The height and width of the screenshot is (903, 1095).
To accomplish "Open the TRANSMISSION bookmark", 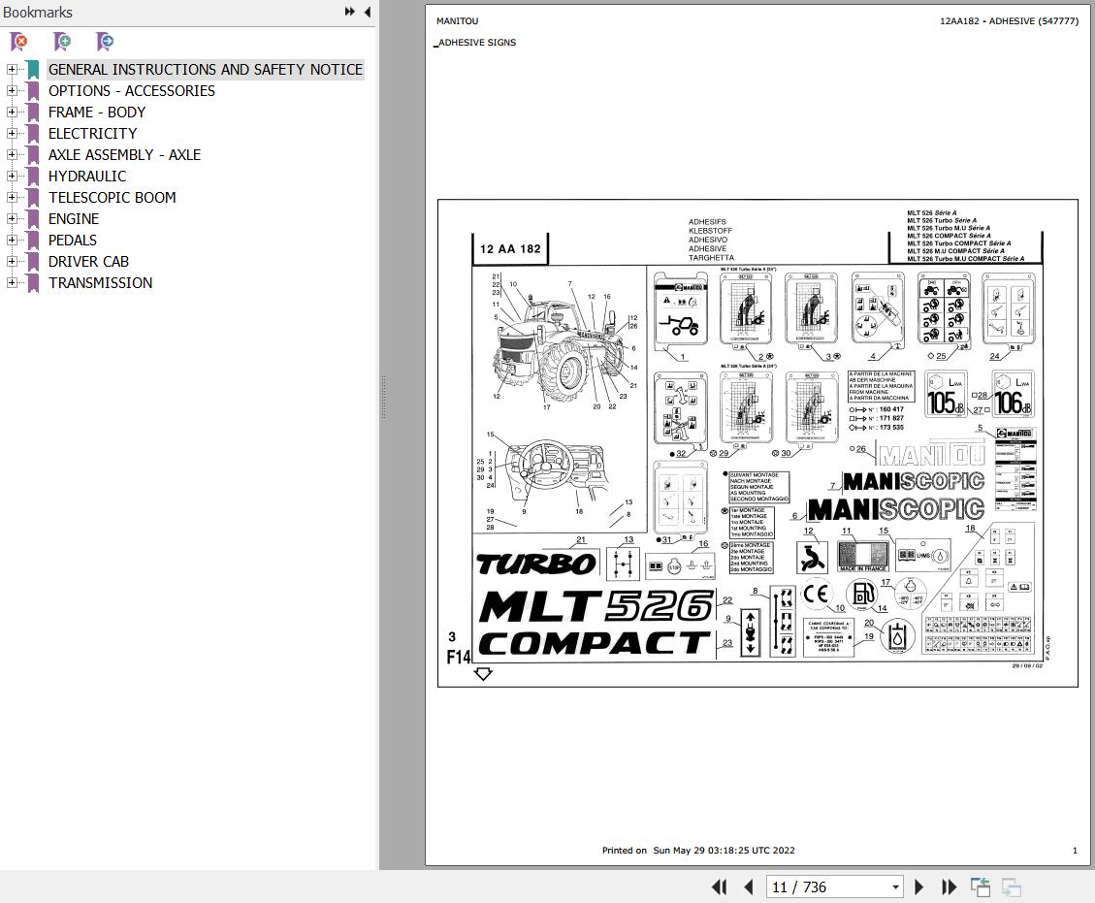I will point(100,282).
